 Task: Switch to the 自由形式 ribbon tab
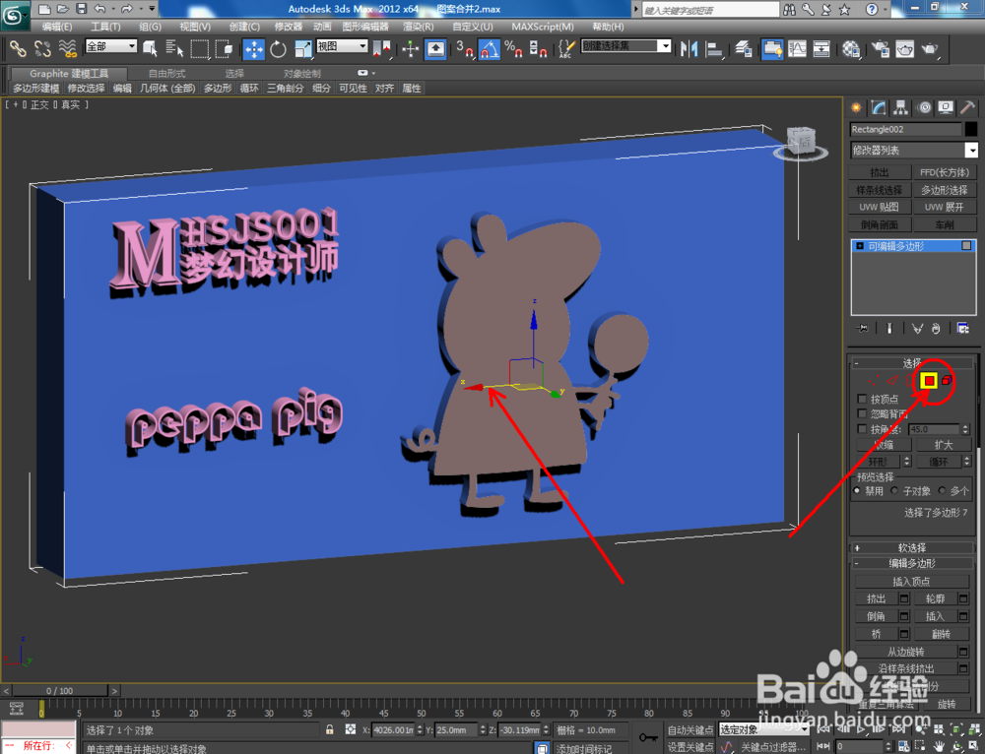coord(167,74)
